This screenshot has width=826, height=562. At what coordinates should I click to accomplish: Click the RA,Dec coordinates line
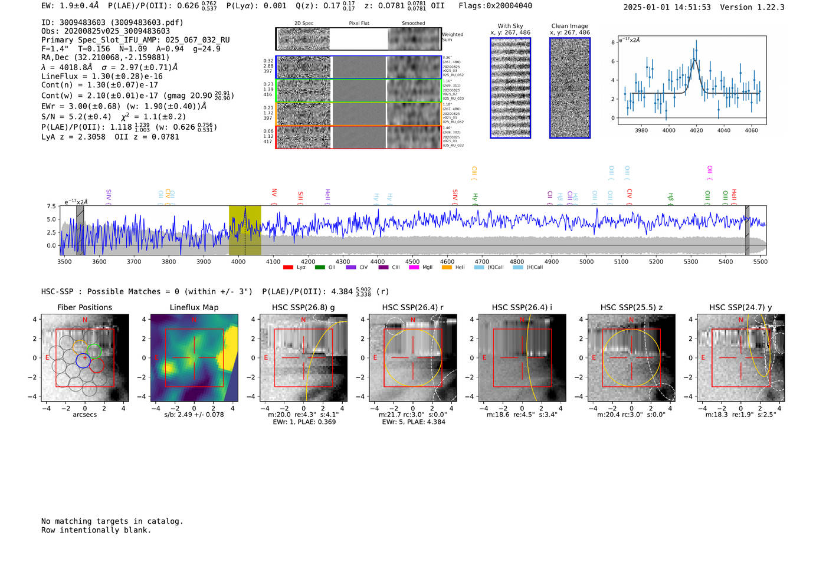pos(106,57)
